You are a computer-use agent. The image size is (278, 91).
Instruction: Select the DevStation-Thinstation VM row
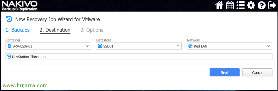[139, 57]
